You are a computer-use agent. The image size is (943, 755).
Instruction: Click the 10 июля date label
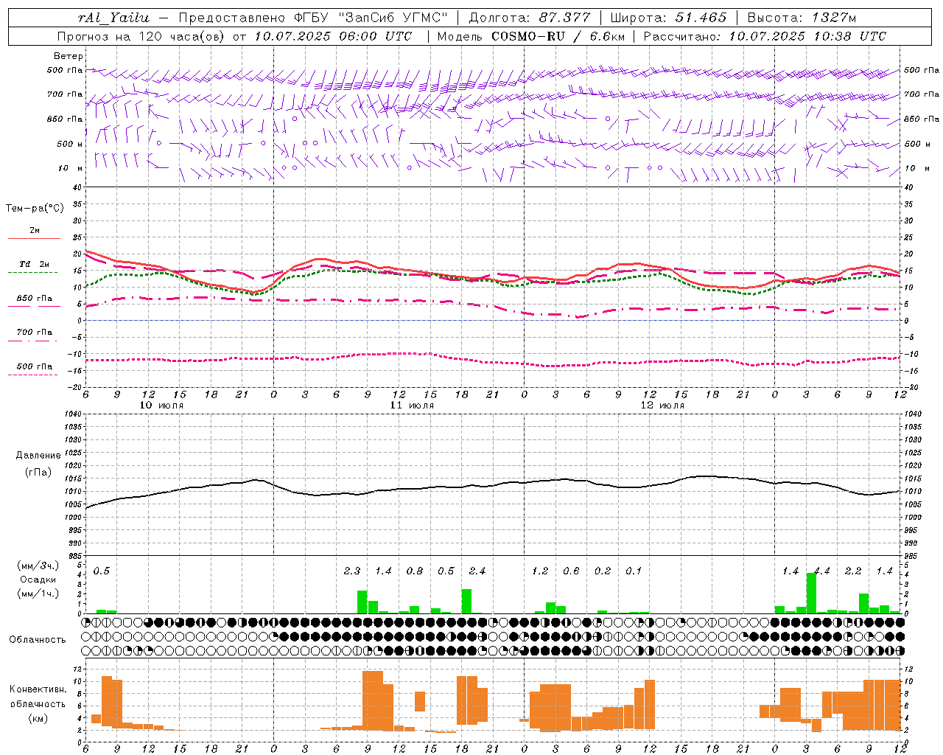161,406
